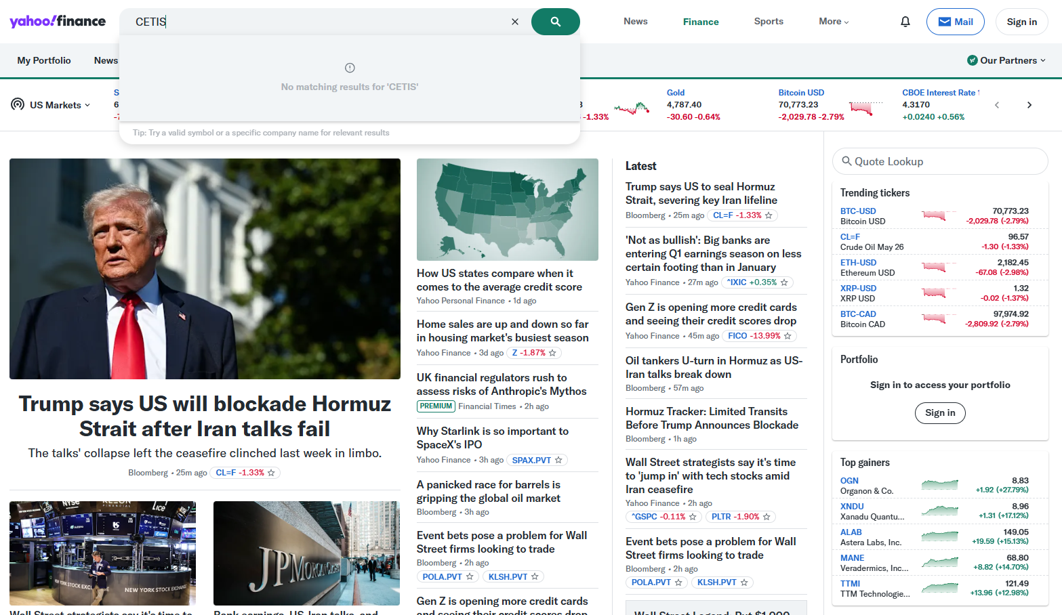This screenshot has width=1062, height=615.
Task: Open the More navigation dropdown
Action: coord(833,21)
